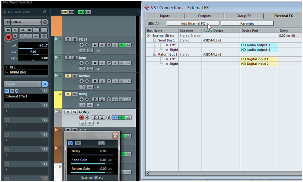Screen dimensions: 303x182
Task: Open channel settings for GONG in Inspector
Action: tap(45, 22)
